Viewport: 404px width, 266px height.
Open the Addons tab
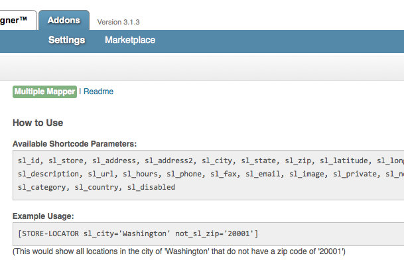tap(63, 21)
